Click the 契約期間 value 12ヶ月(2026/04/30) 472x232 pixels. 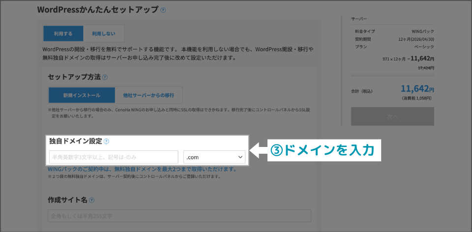416,39
